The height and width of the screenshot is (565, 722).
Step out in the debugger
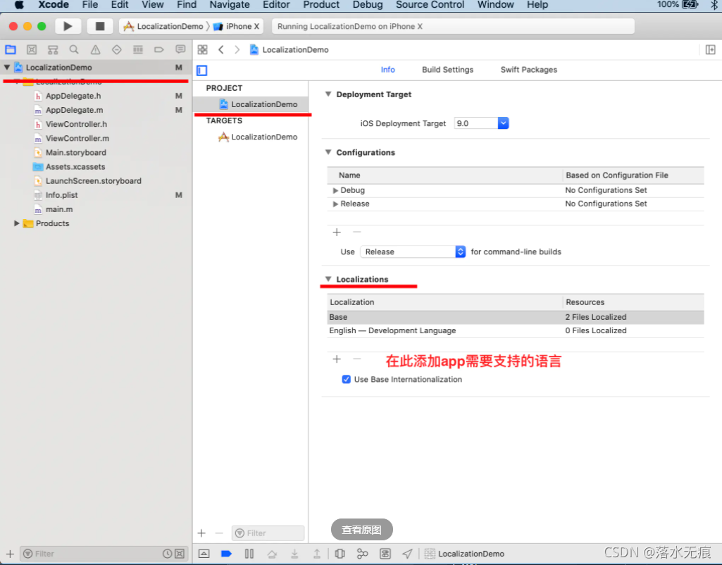coord(317,554)
